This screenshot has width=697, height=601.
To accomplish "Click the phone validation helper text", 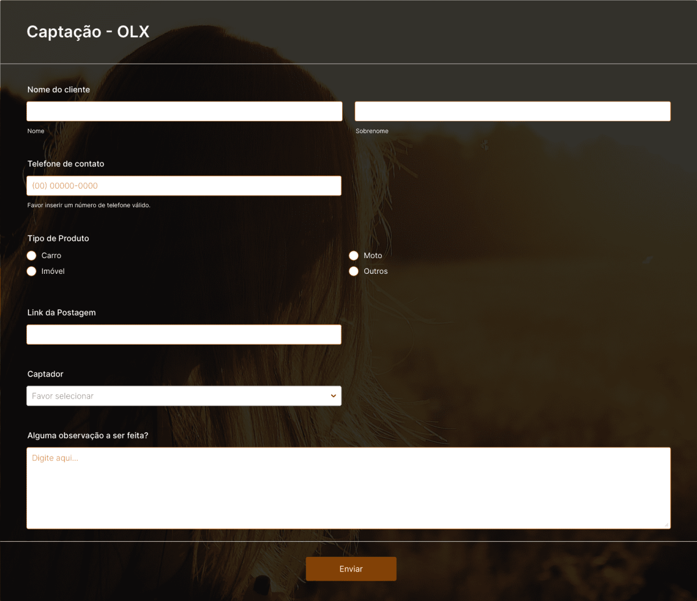I will pos(88,205).
